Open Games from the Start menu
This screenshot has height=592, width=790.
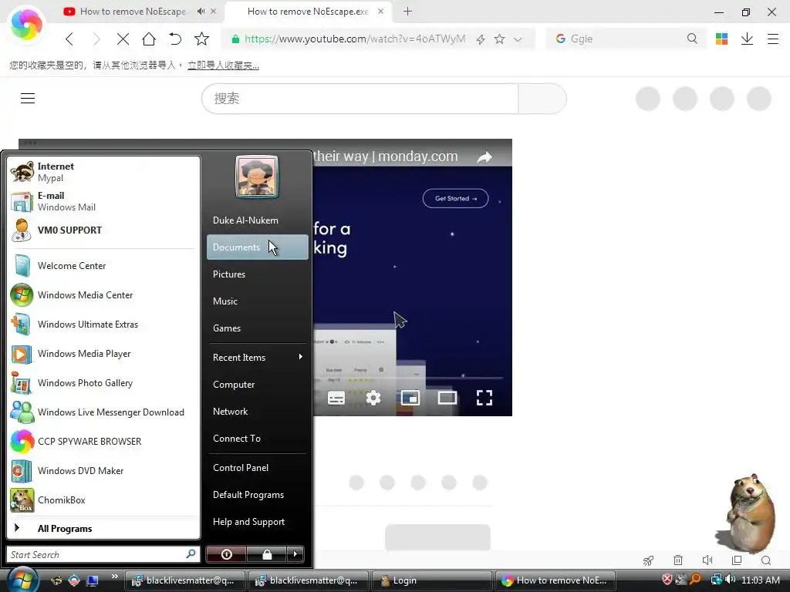point(257,328)
